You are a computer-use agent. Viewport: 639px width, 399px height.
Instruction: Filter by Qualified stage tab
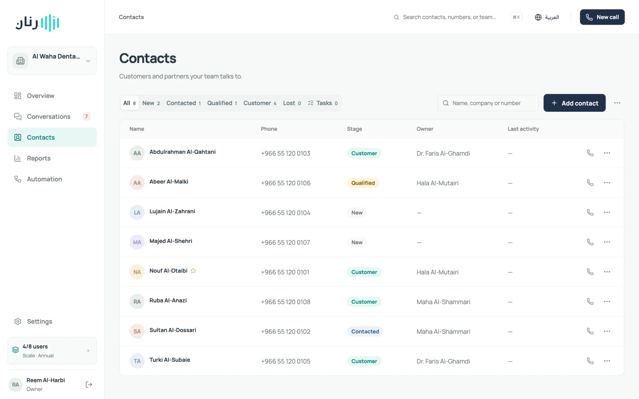(222, 103)
